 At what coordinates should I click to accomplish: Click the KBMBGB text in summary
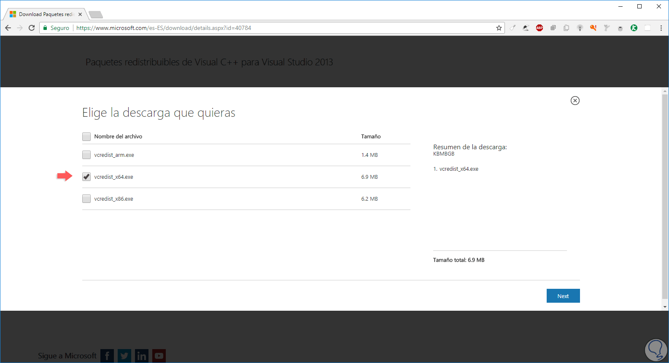(444, 154)
